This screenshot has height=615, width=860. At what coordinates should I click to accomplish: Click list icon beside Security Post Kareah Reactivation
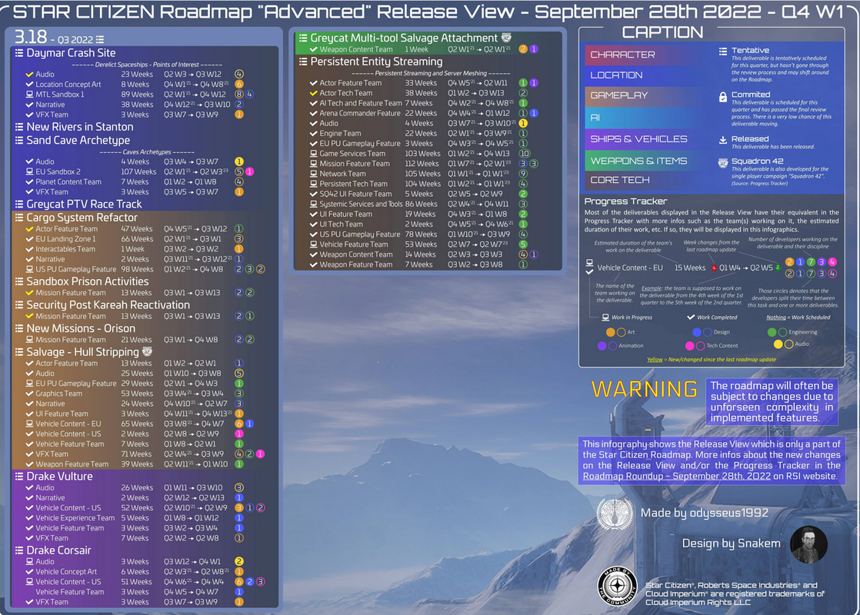pyautogui.click(x=19, y=304)
